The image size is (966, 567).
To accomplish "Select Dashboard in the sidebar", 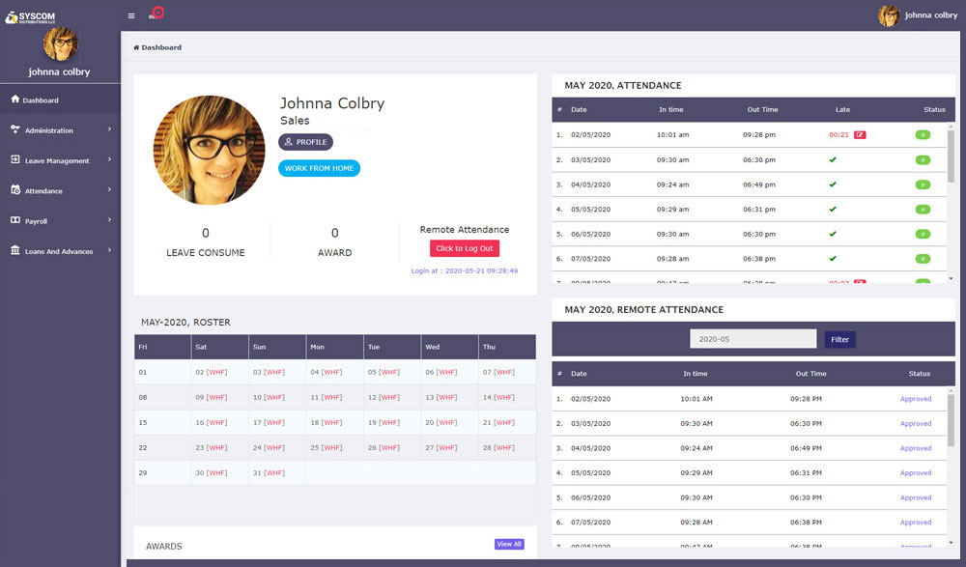I will [41, 100].
